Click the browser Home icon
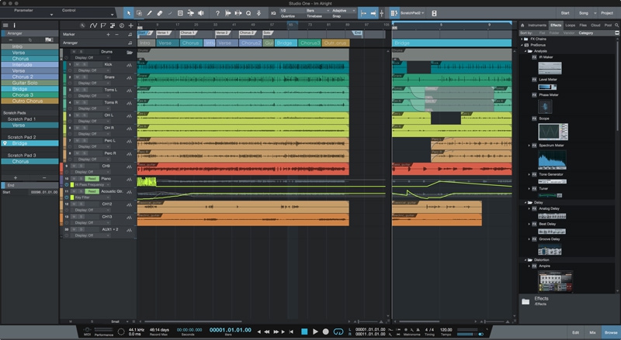 tap(522, 26)
